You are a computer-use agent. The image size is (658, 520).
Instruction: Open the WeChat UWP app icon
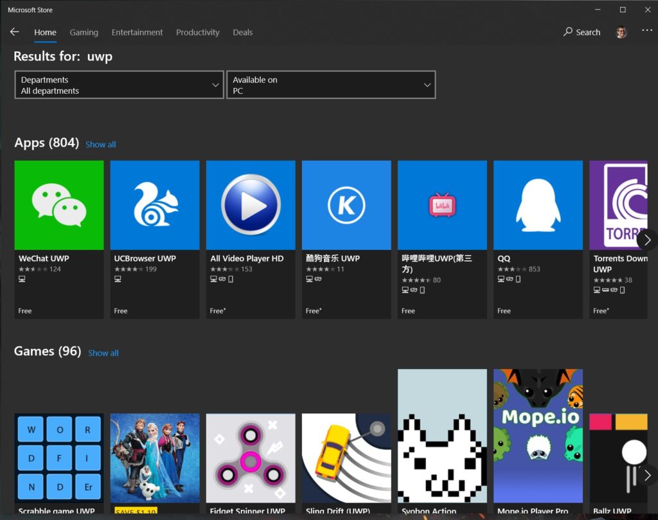[x=59, y=205]
